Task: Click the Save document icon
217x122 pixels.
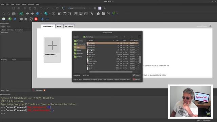Action: (14, 8)
